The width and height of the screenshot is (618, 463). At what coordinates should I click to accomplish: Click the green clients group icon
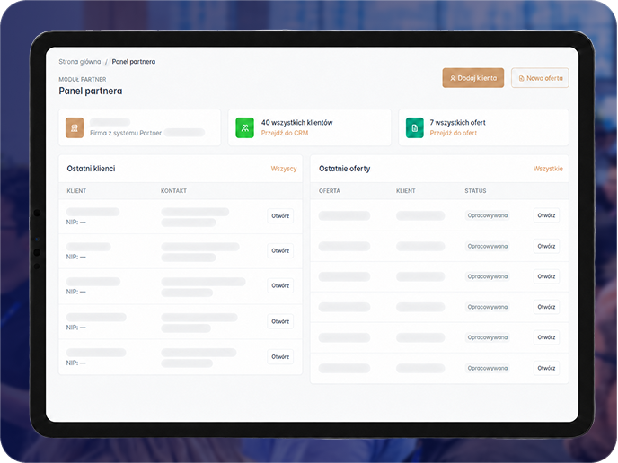pyautogui.click(x=244, y=127)
